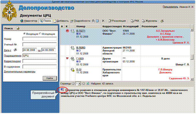
Task: Click the Дата с link
Action: point(8,50)
